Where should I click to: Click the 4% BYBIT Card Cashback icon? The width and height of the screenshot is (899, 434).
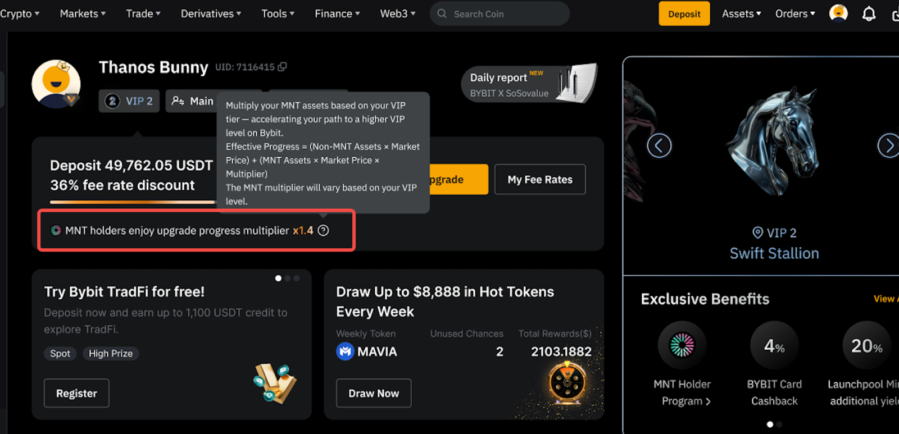click(774, 345)
